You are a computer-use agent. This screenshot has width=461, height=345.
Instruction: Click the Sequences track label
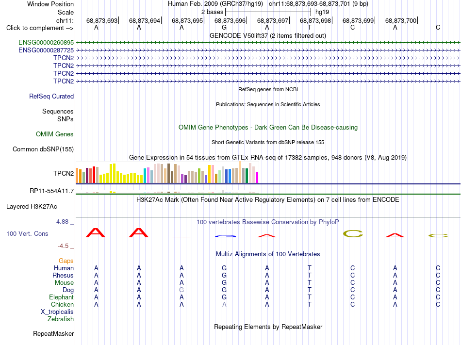click(58, 112)
